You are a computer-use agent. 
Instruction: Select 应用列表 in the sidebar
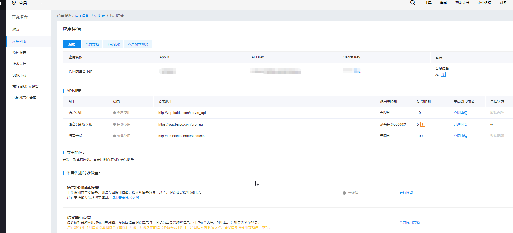point(29,41)
